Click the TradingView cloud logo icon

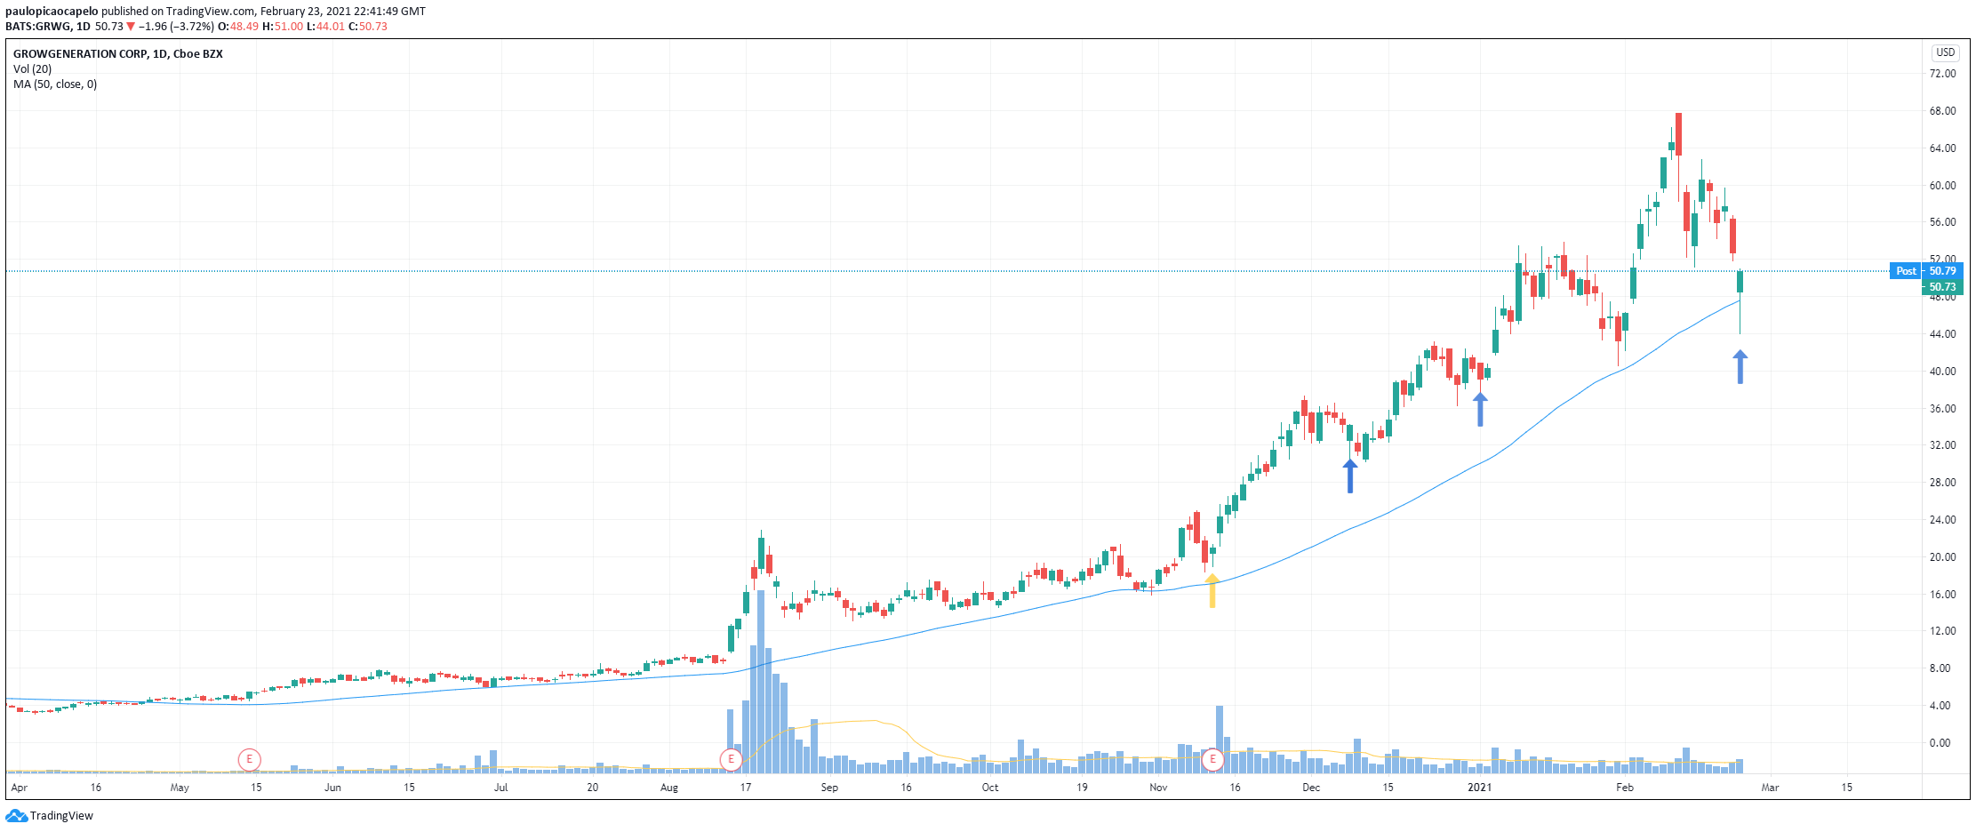tap(17, 815)
